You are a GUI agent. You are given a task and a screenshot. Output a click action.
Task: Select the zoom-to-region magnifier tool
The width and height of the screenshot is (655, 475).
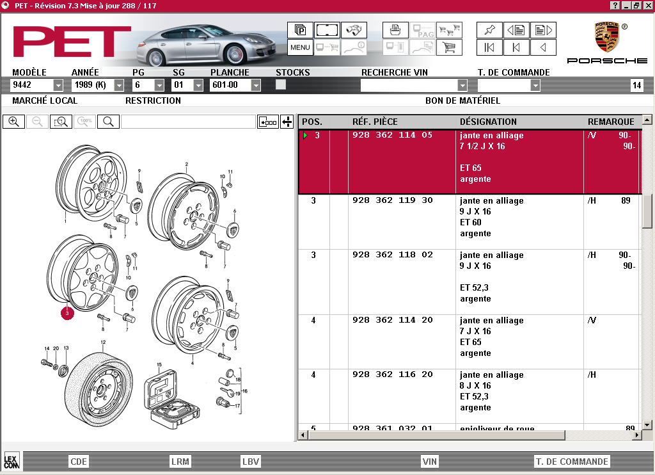61,122
